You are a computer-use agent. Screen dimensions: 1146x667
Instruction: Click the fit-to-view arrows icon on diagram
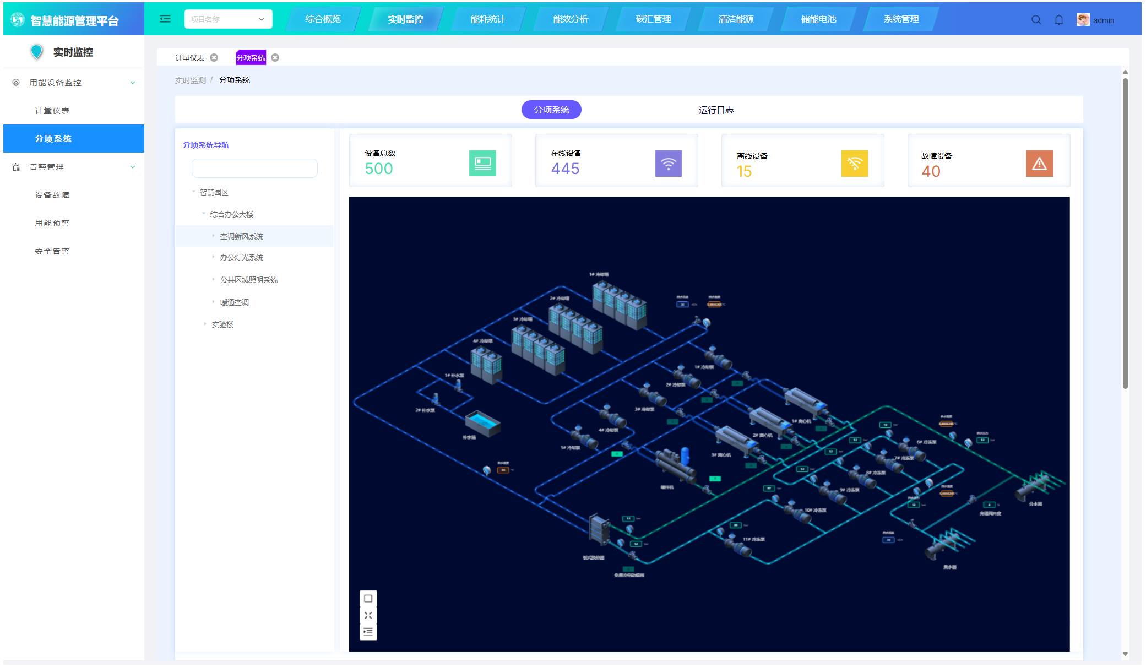click(368, 615)
